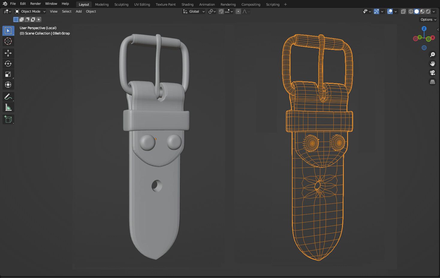Screen dimensions: 440x278
Task: Expand the overlays options dropdown arrow
Action: point(396,11)
